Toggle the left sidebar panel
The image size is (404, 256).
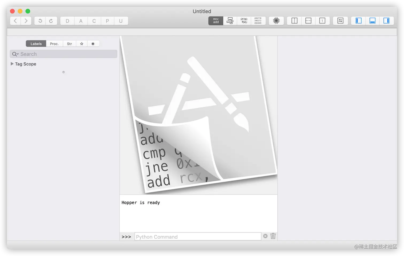point(359,21)
